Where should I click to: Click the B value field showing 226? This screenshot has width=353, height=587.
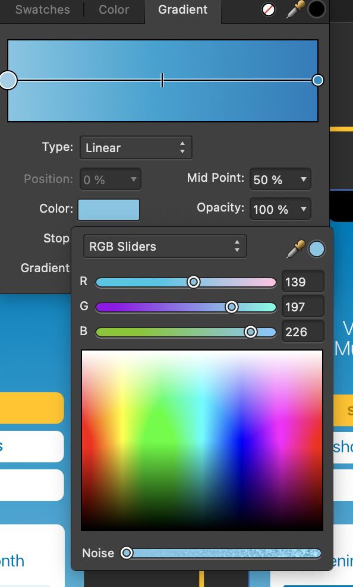(303, 332)
